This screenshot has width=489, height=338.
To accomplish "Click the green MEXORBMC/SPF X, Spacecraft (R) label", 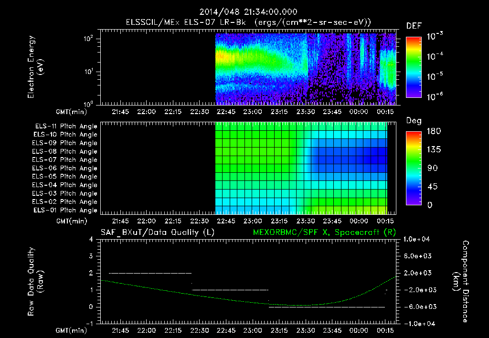I will pos(324,232).
